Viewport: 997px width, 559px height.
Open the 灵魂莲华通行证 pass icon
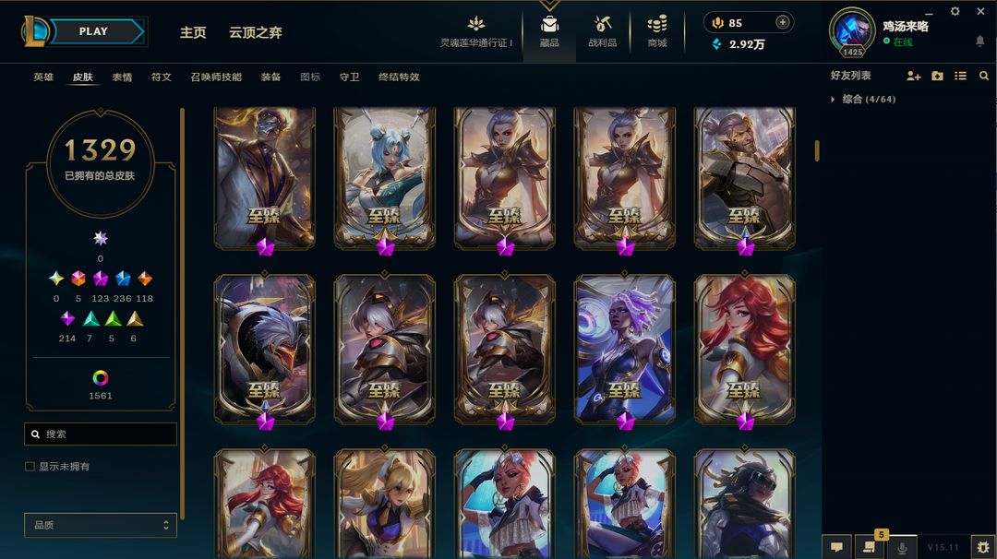(476, 26)
